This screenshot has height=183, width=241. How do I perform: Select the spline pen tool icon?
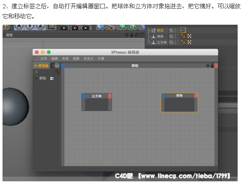pyautogui.click(x=111, y=27)
